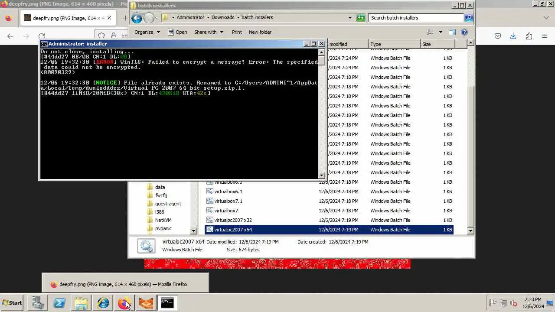Toggle the Explorer preview pane
555x312 pixels.
452,32
